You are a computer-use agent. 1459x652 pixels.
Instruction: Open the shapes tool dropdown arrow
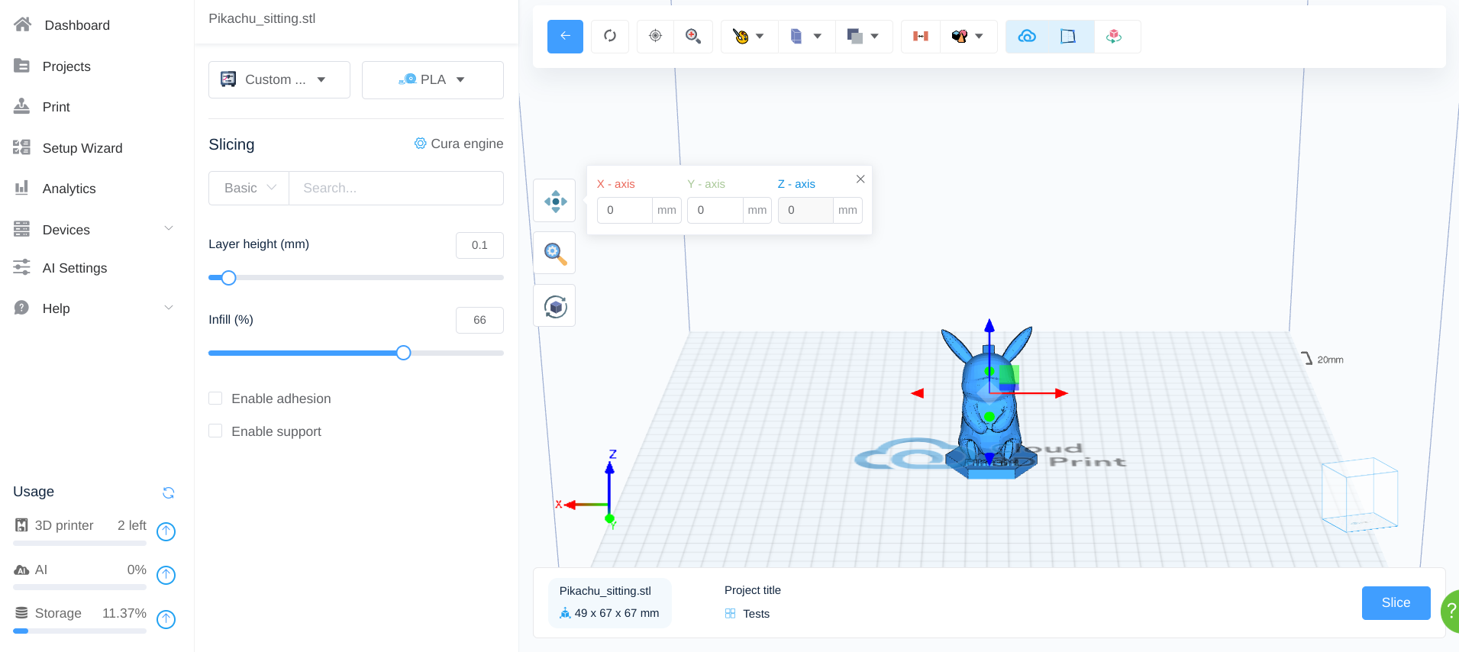coord(979,36)
